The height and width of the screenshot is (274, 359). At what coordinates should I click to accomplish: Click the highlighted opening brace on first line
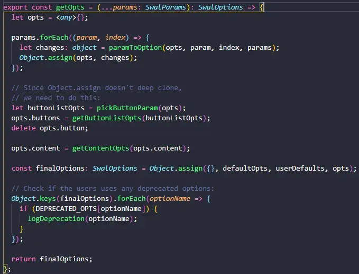coord(262,7)
